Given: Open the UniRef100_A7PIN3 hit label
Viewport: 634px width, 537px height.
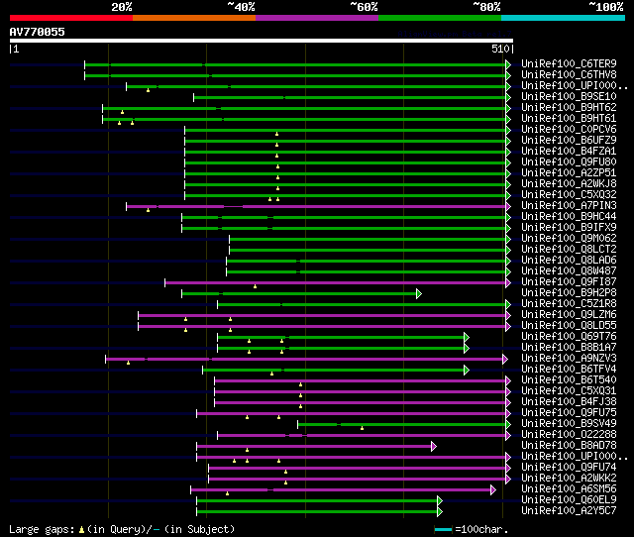Looking at the screenshot, I should click(569, 206).
